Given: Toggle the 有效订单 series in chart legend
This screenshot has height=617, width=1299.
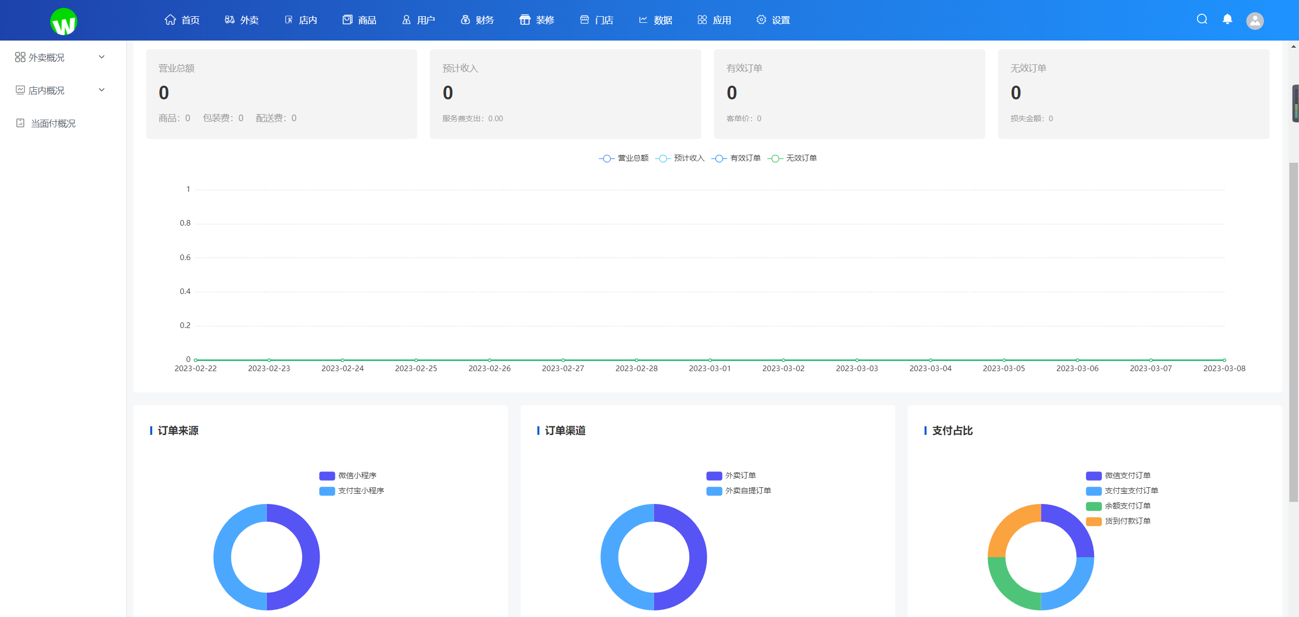Looking at the screenshot, I should (x=736, y=158).
